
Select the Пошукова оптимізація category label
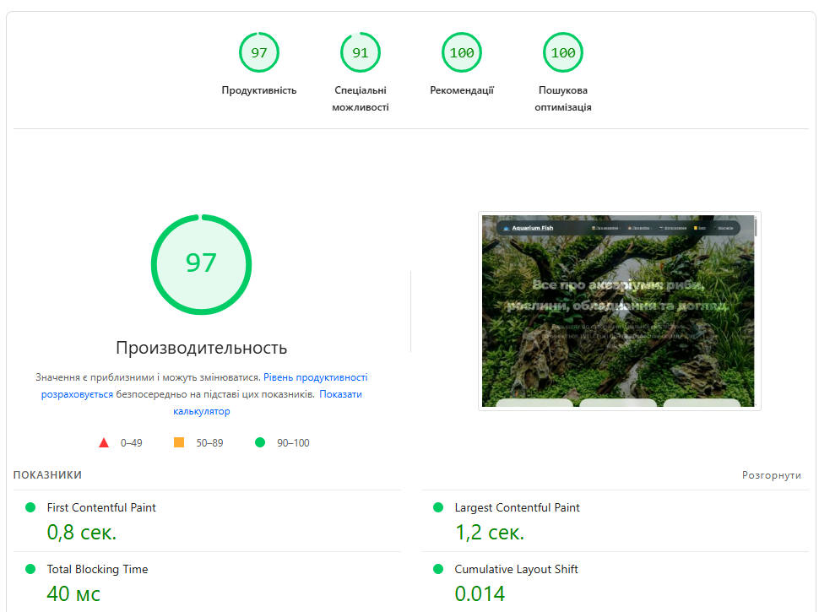click(562, 99)
